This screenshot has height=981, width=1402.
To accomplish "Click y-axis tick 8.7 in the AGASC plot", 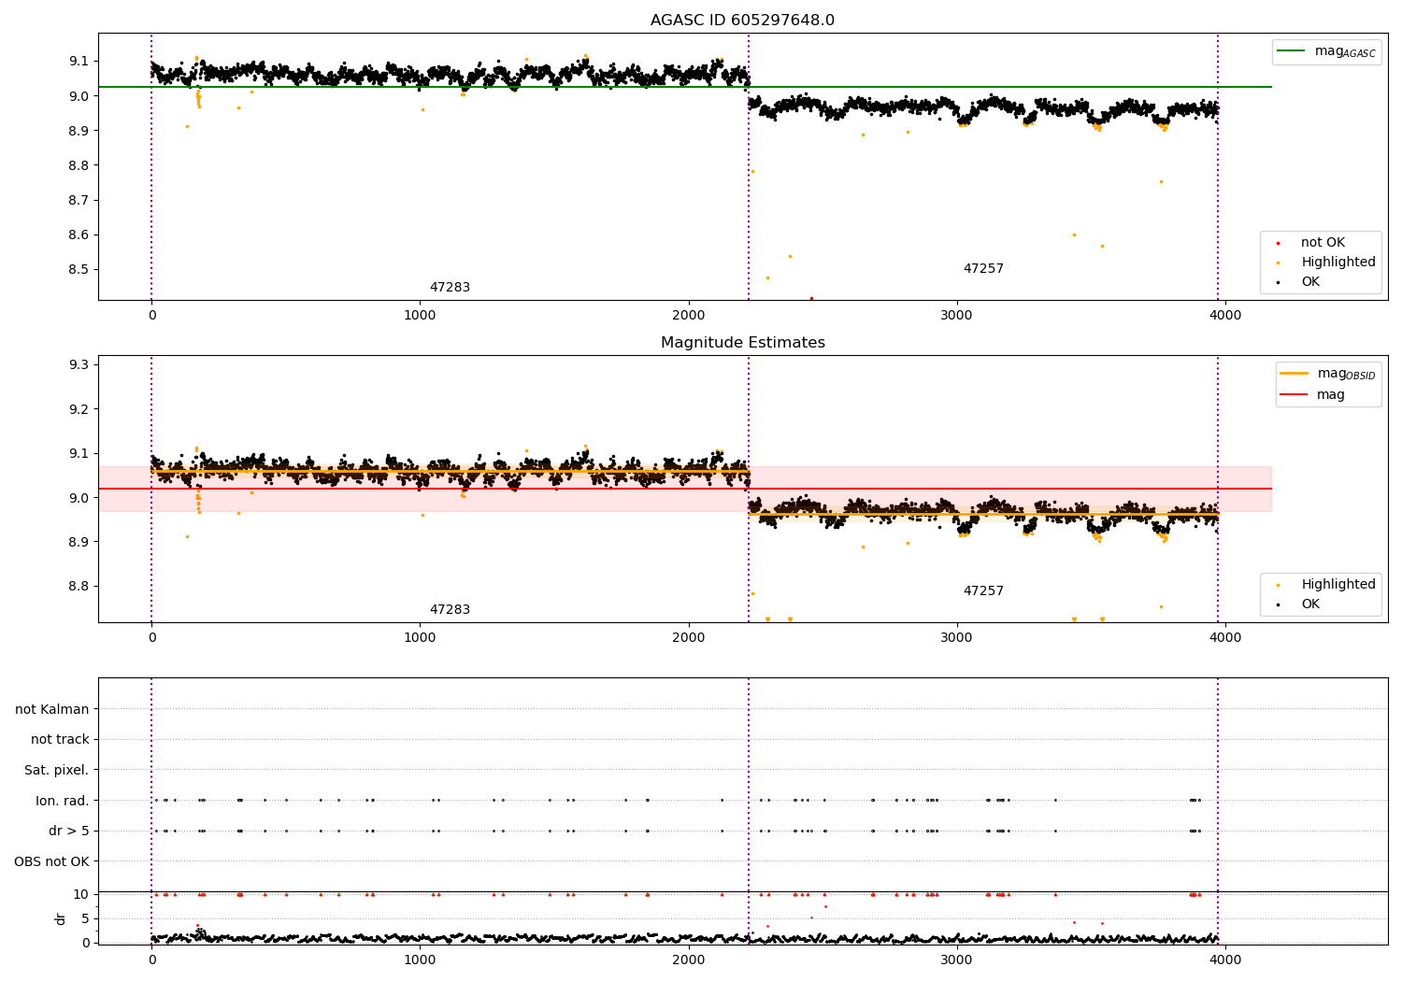I will tap(79, 201).
